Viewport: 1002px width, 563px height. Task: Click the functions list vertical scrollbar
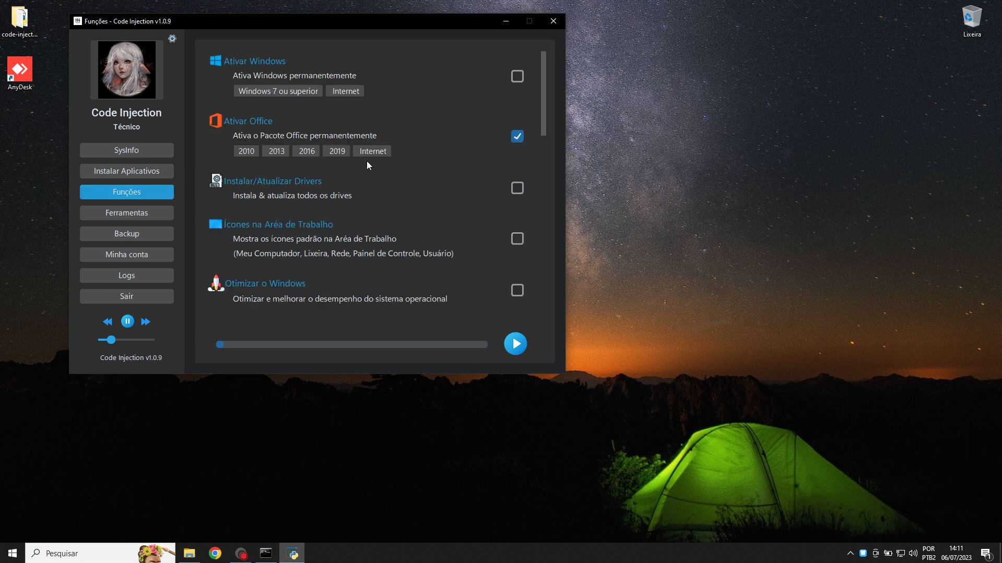click(544, 93)
